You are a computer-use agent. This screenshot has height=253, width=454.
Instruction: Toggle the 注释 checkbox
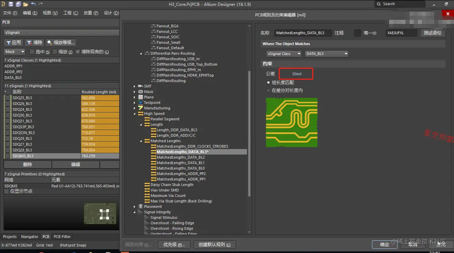click(358, 33)
